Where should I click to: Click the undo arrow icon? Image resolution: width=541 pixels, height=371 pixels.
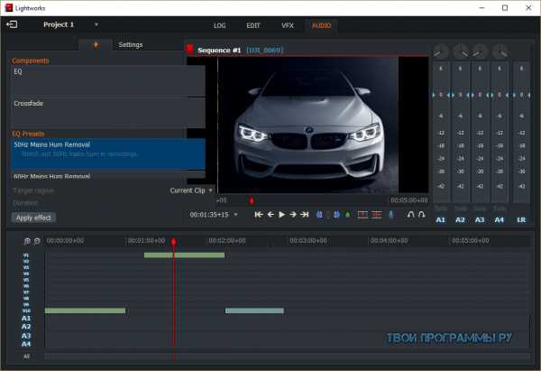pyautogui.click(x=410, y=215)
